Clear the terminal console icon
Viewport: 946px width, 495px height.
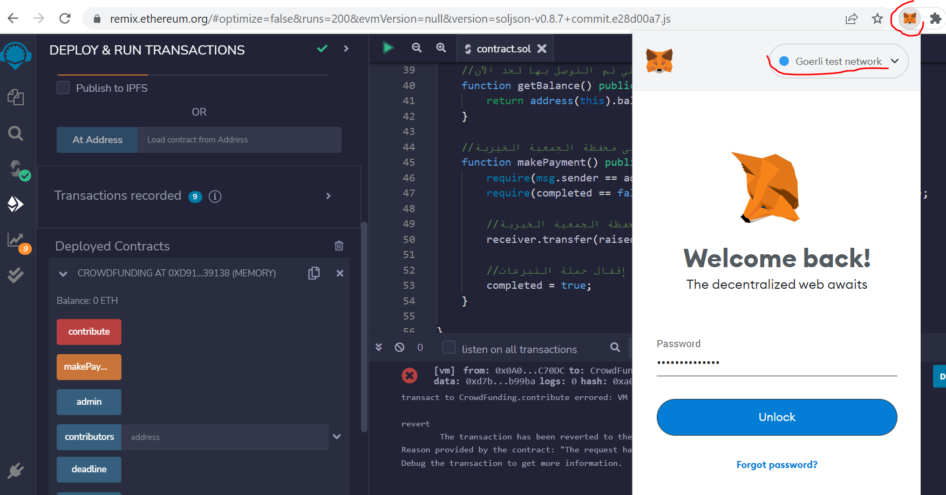[399, 347]
